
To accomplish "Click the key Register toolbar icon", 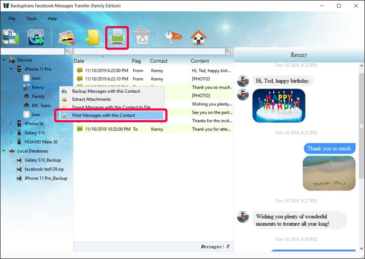I will (173, 37).
